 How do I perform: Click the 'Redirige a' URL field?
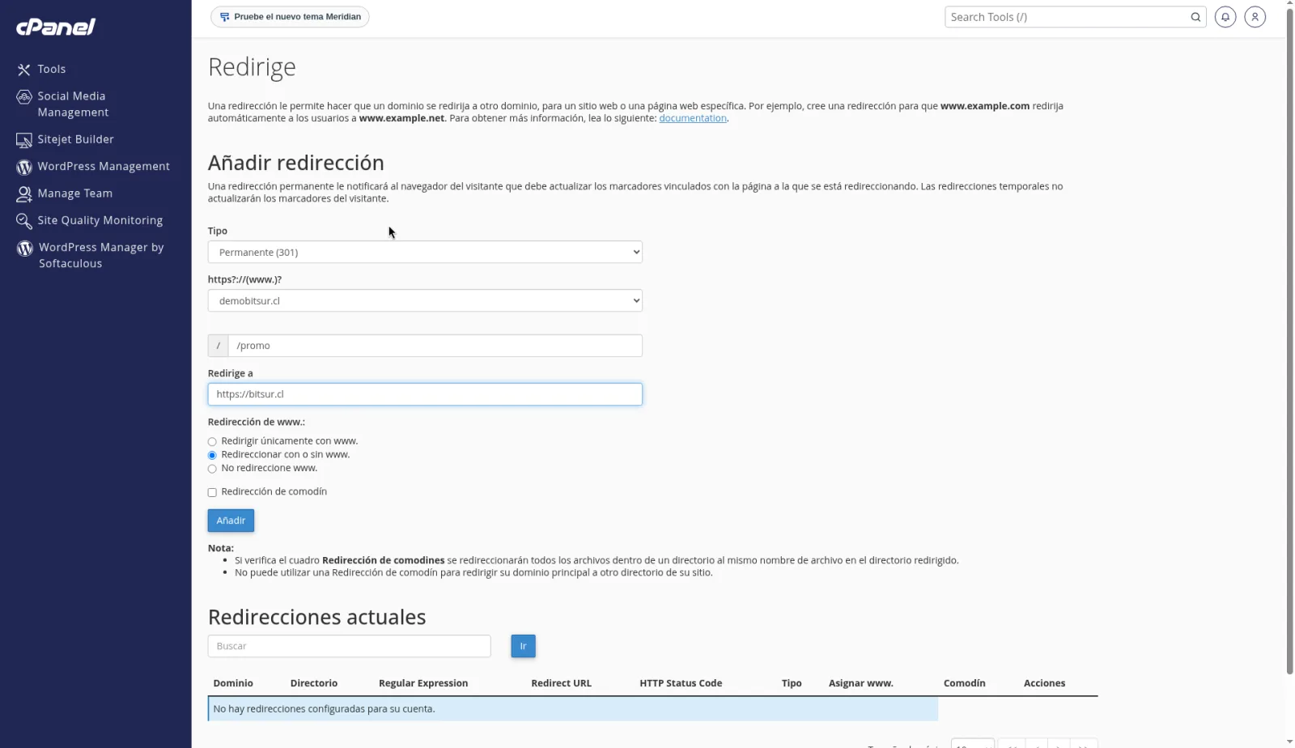(425, 394)
